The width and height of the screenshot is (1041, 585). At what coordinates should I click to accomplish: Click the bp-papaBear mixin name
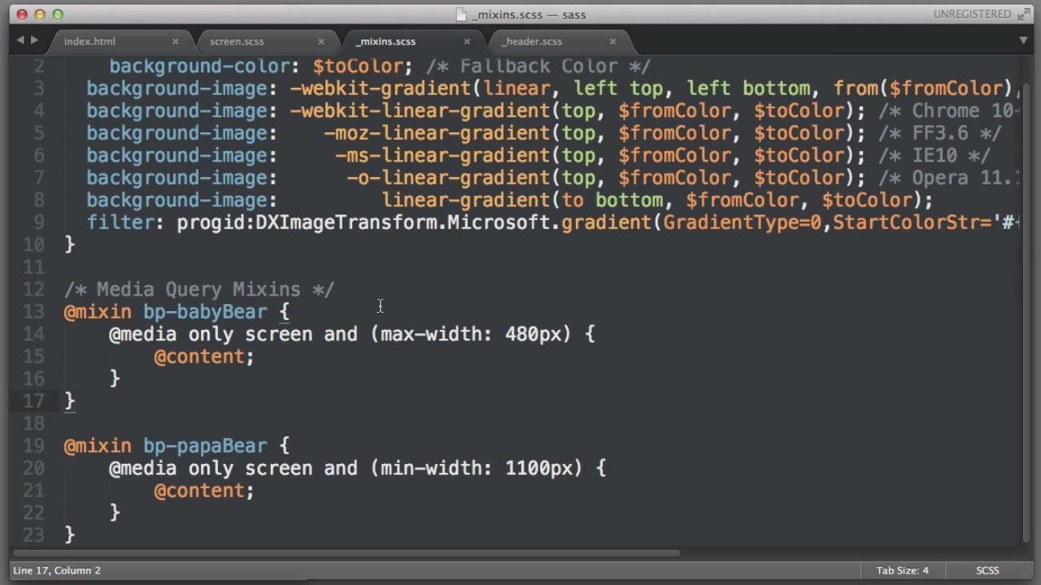[205, 446]
